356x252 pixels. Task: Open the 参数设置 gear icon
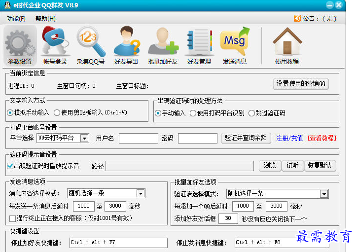coord(20,45)
